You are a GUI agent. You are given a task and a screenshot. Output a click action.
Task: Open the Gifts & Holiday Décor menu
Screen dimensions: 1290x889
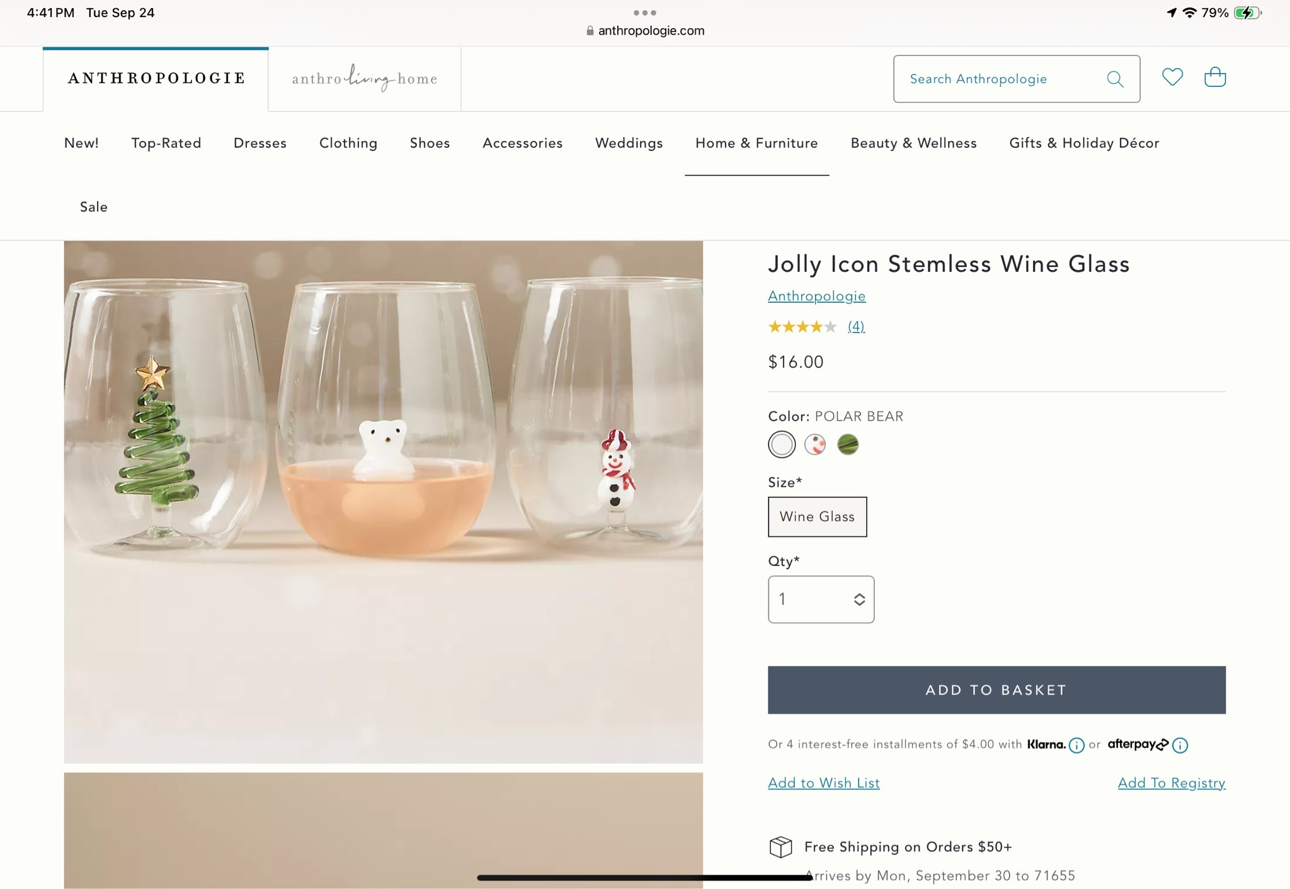[x=1084, y=143]
